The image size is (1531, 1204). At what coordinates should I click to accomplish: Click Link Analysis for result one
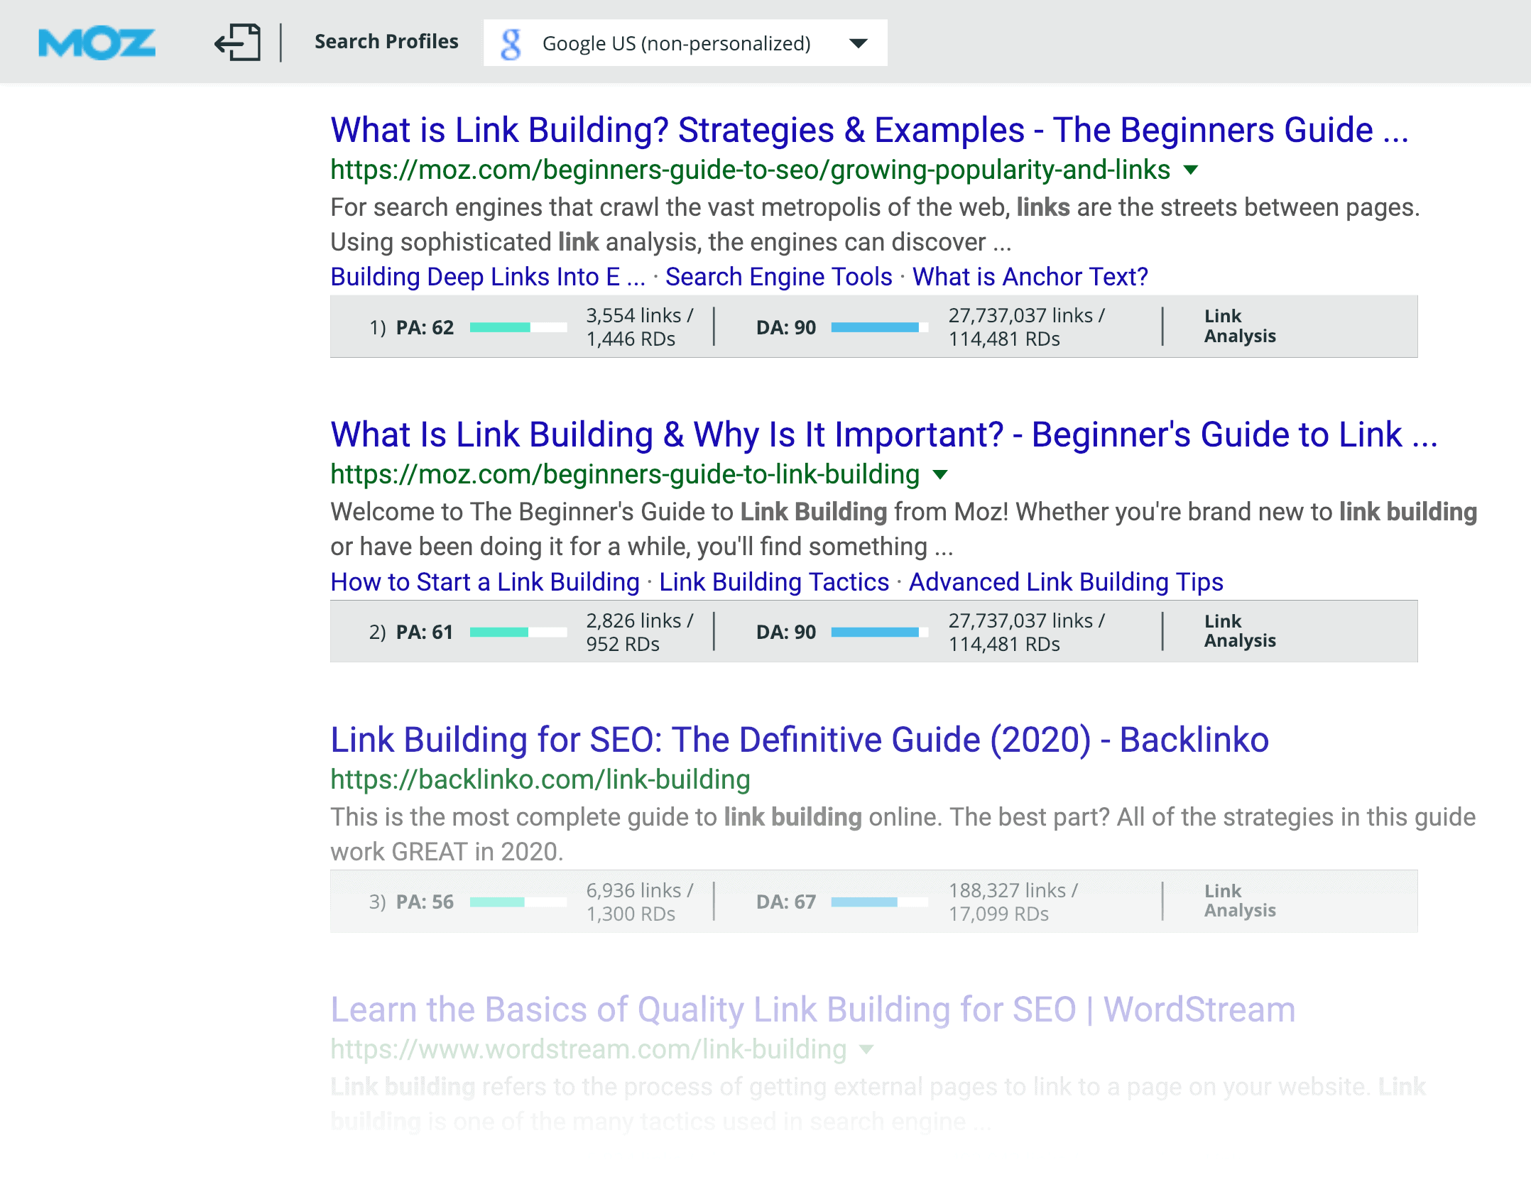pyautogui.click(x=1240, y=326)
